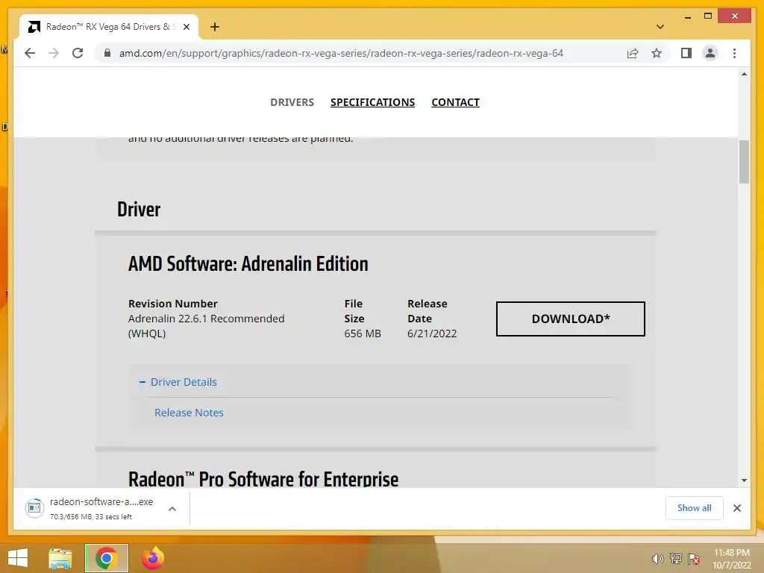Viewport: 764px width, 573px height.
Task: Open the volume speaker tray icon
Action: (657, 559)
